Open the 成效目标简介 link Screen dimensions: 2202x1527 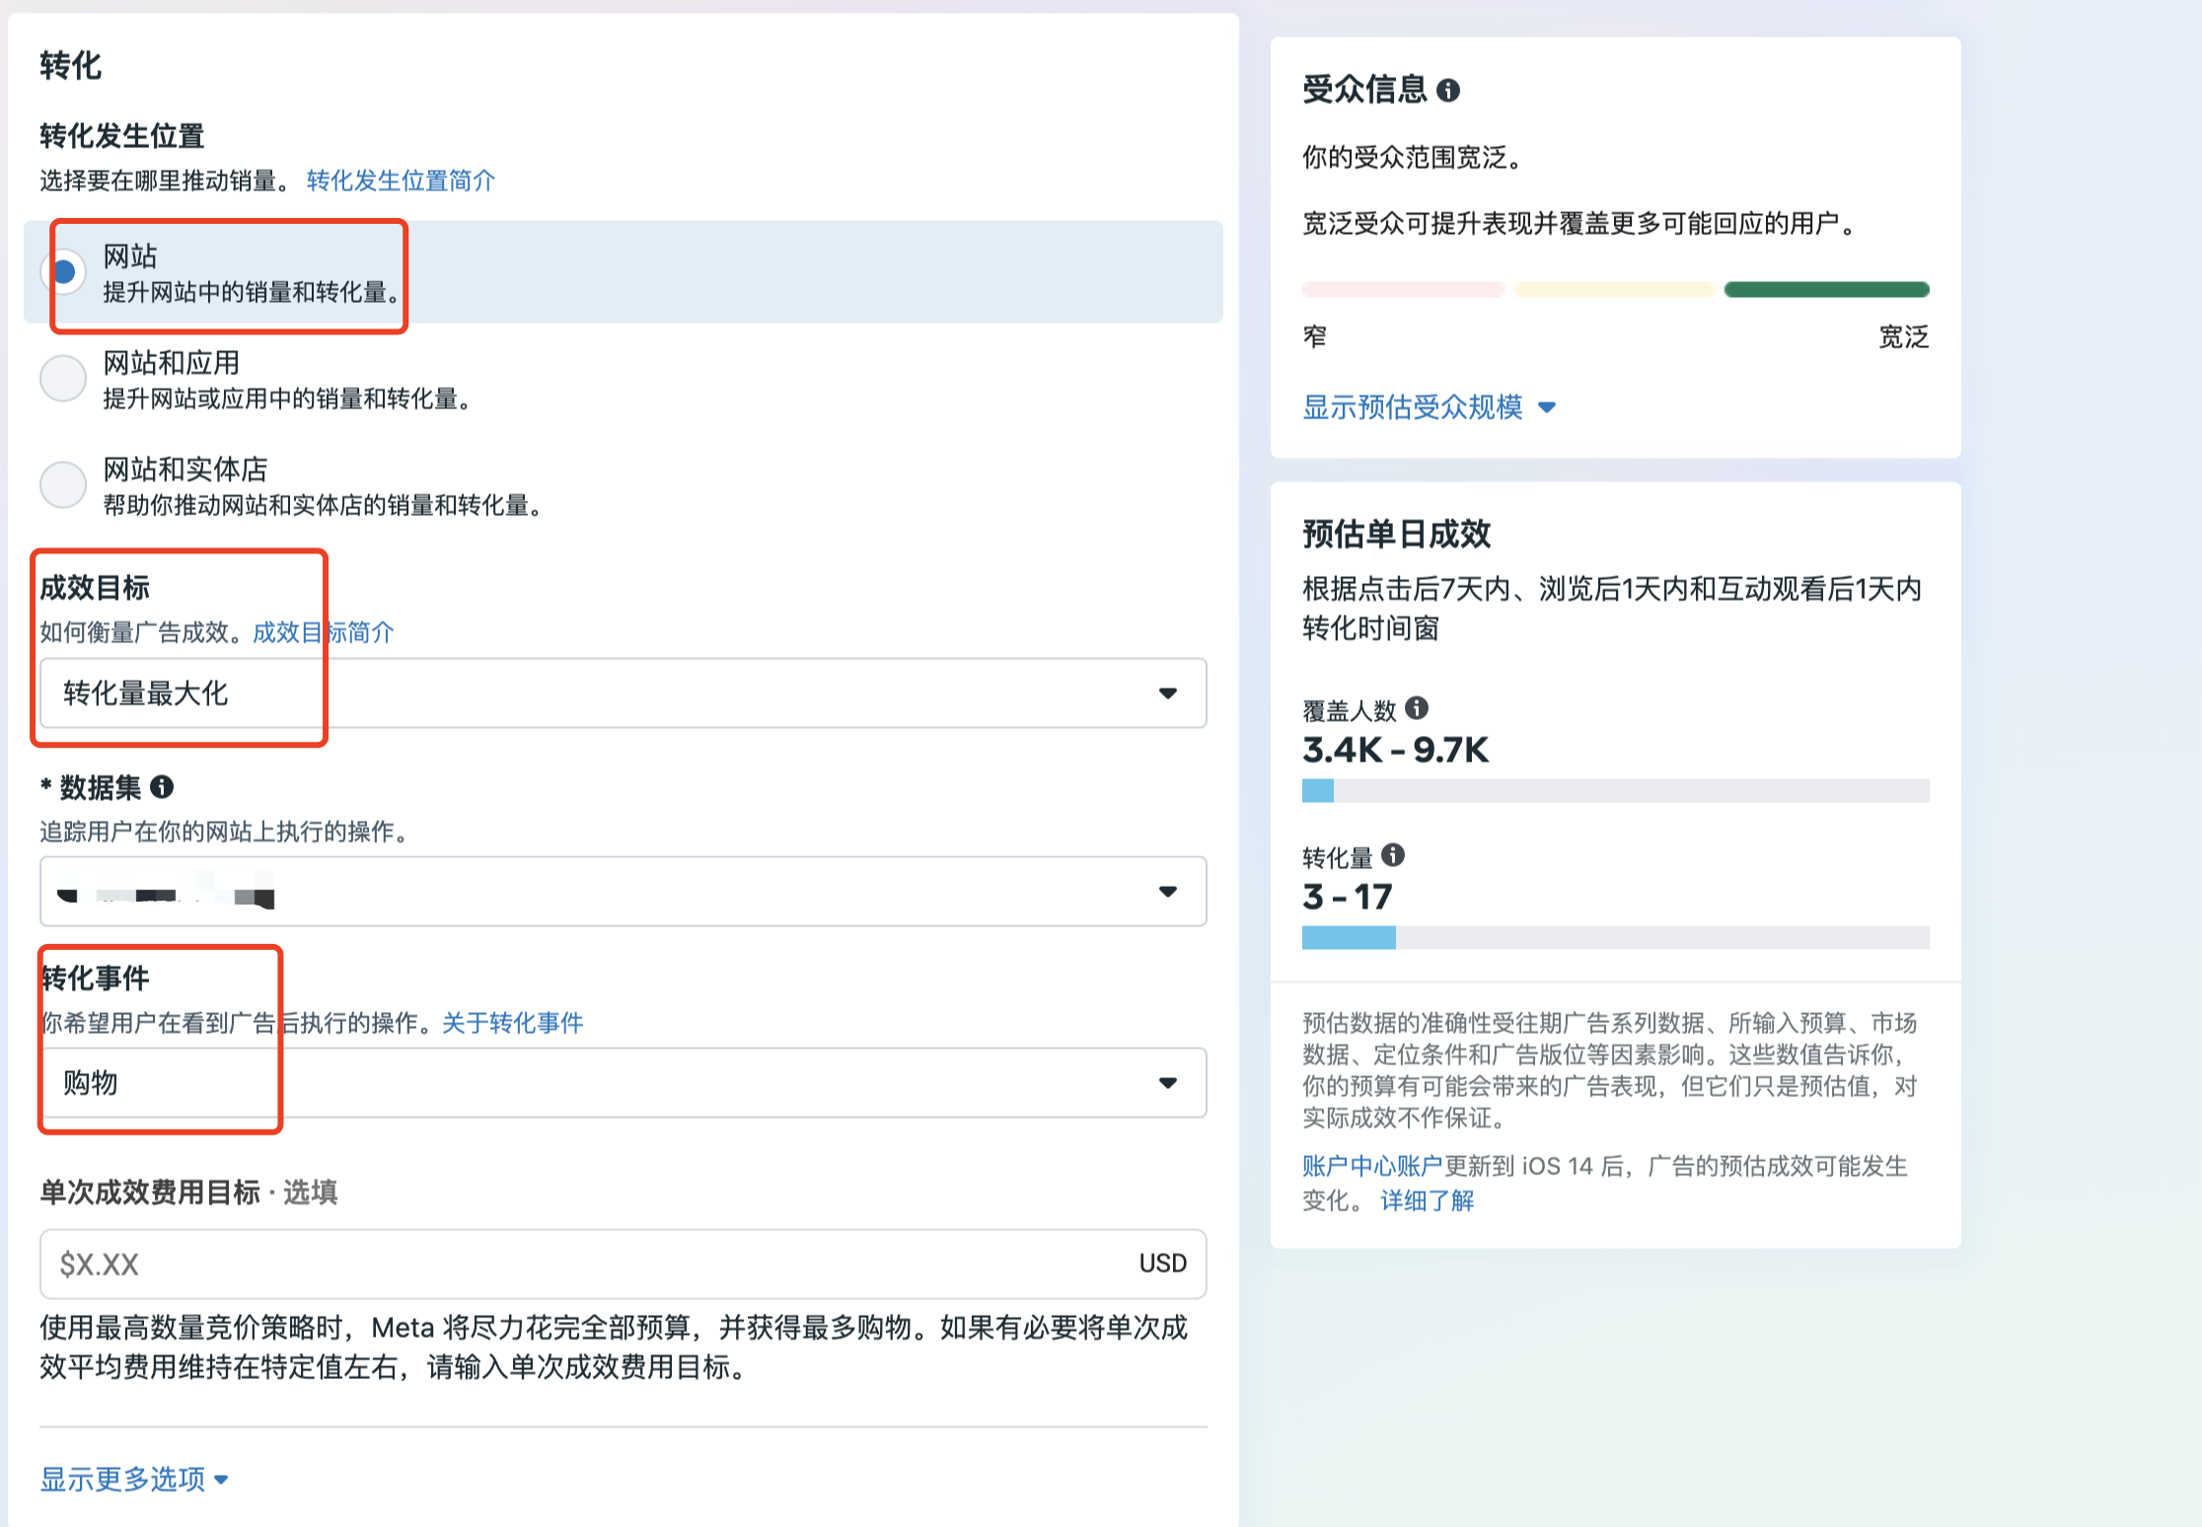(323, 632)
